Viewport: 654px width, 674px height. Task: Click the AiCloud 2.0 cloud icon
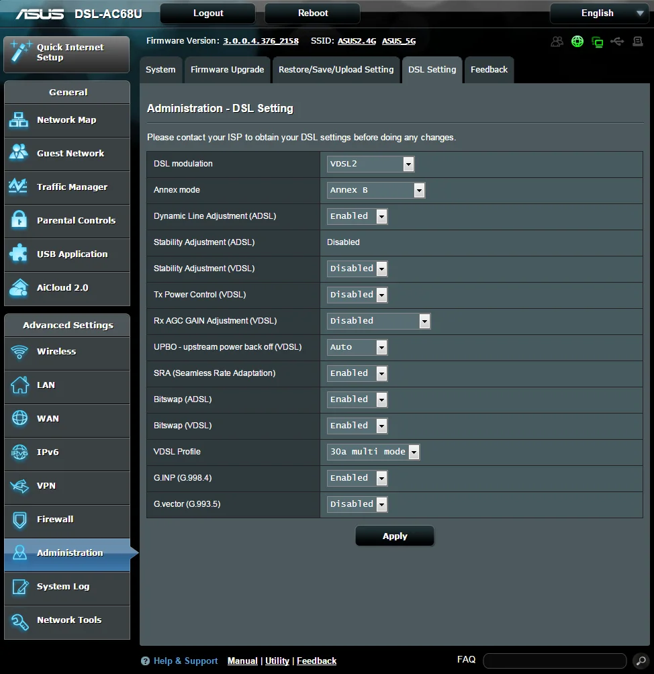19,287
